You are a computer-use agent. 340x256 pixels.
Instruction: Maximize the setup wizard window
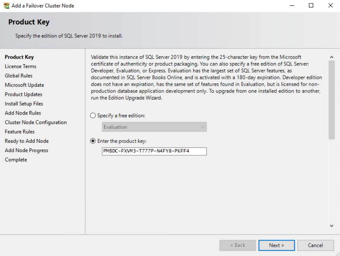[x=311, y=6]
